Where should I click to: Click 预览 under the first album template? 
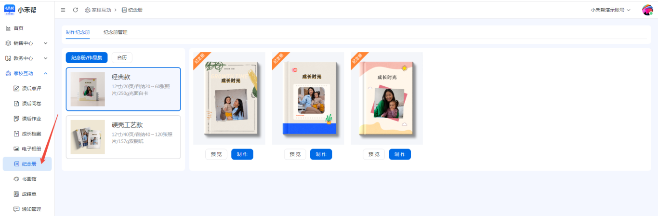tap(216, 154)
